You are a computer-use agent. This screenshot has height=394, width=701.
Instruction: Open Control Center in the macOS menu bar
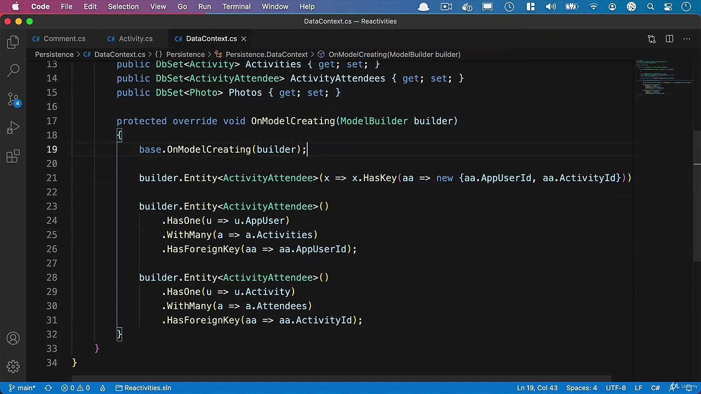click(668, 7)
